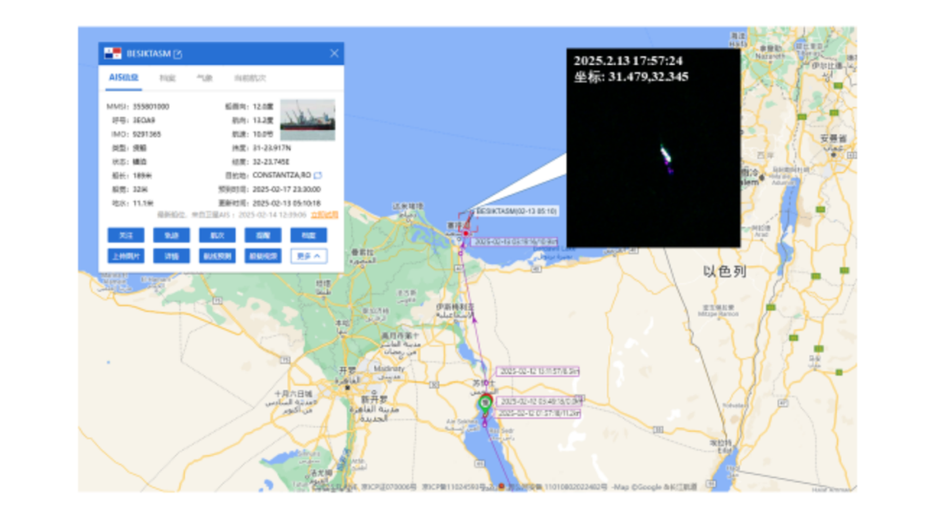
Task: Click the 船舶视频 ship video button
Action: point(263,257)
